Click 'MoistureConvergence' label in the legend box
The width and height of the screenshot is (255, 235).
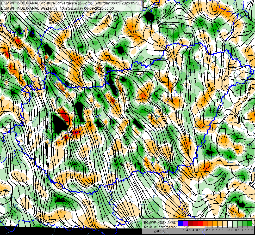click(160, 227)
